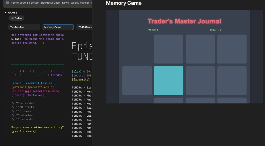The image size is (265, 146).
Task: Click the Time: 47s timer
Action: click(215, 30)
